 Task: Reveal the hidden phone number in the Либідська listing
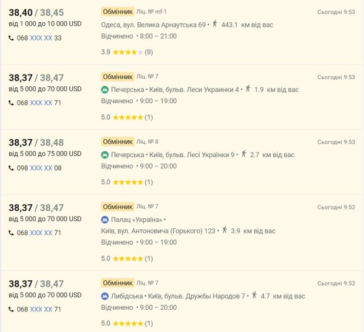[41, 309]
